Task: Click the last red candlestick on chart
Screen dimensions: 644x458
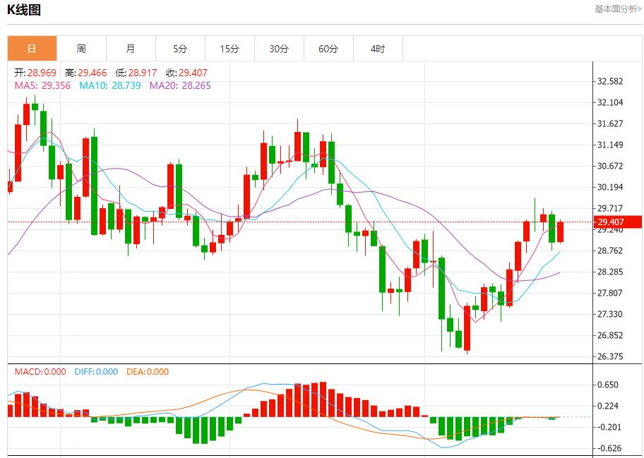Action: 561,231
